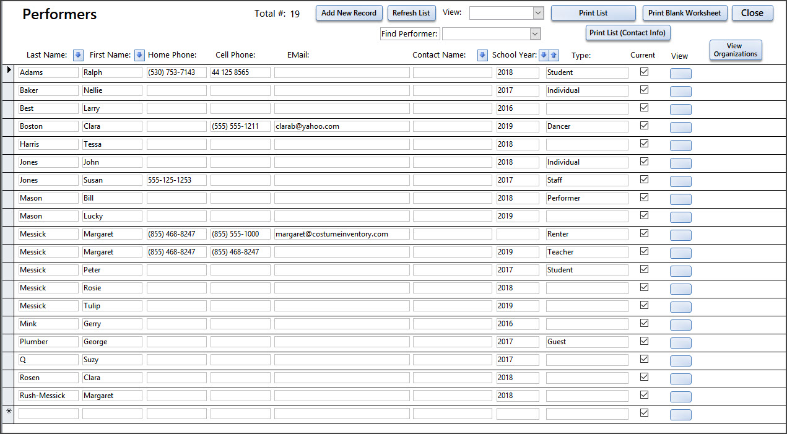Open the View button for Ralph Adams
Image resolution: width=787 pixels, height=434 pixels.
pos(680,74)
